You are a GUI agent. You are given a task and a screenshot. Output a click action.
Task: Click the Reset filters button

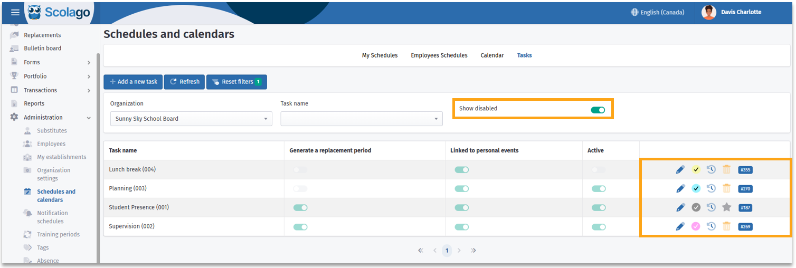click(236, 82)
